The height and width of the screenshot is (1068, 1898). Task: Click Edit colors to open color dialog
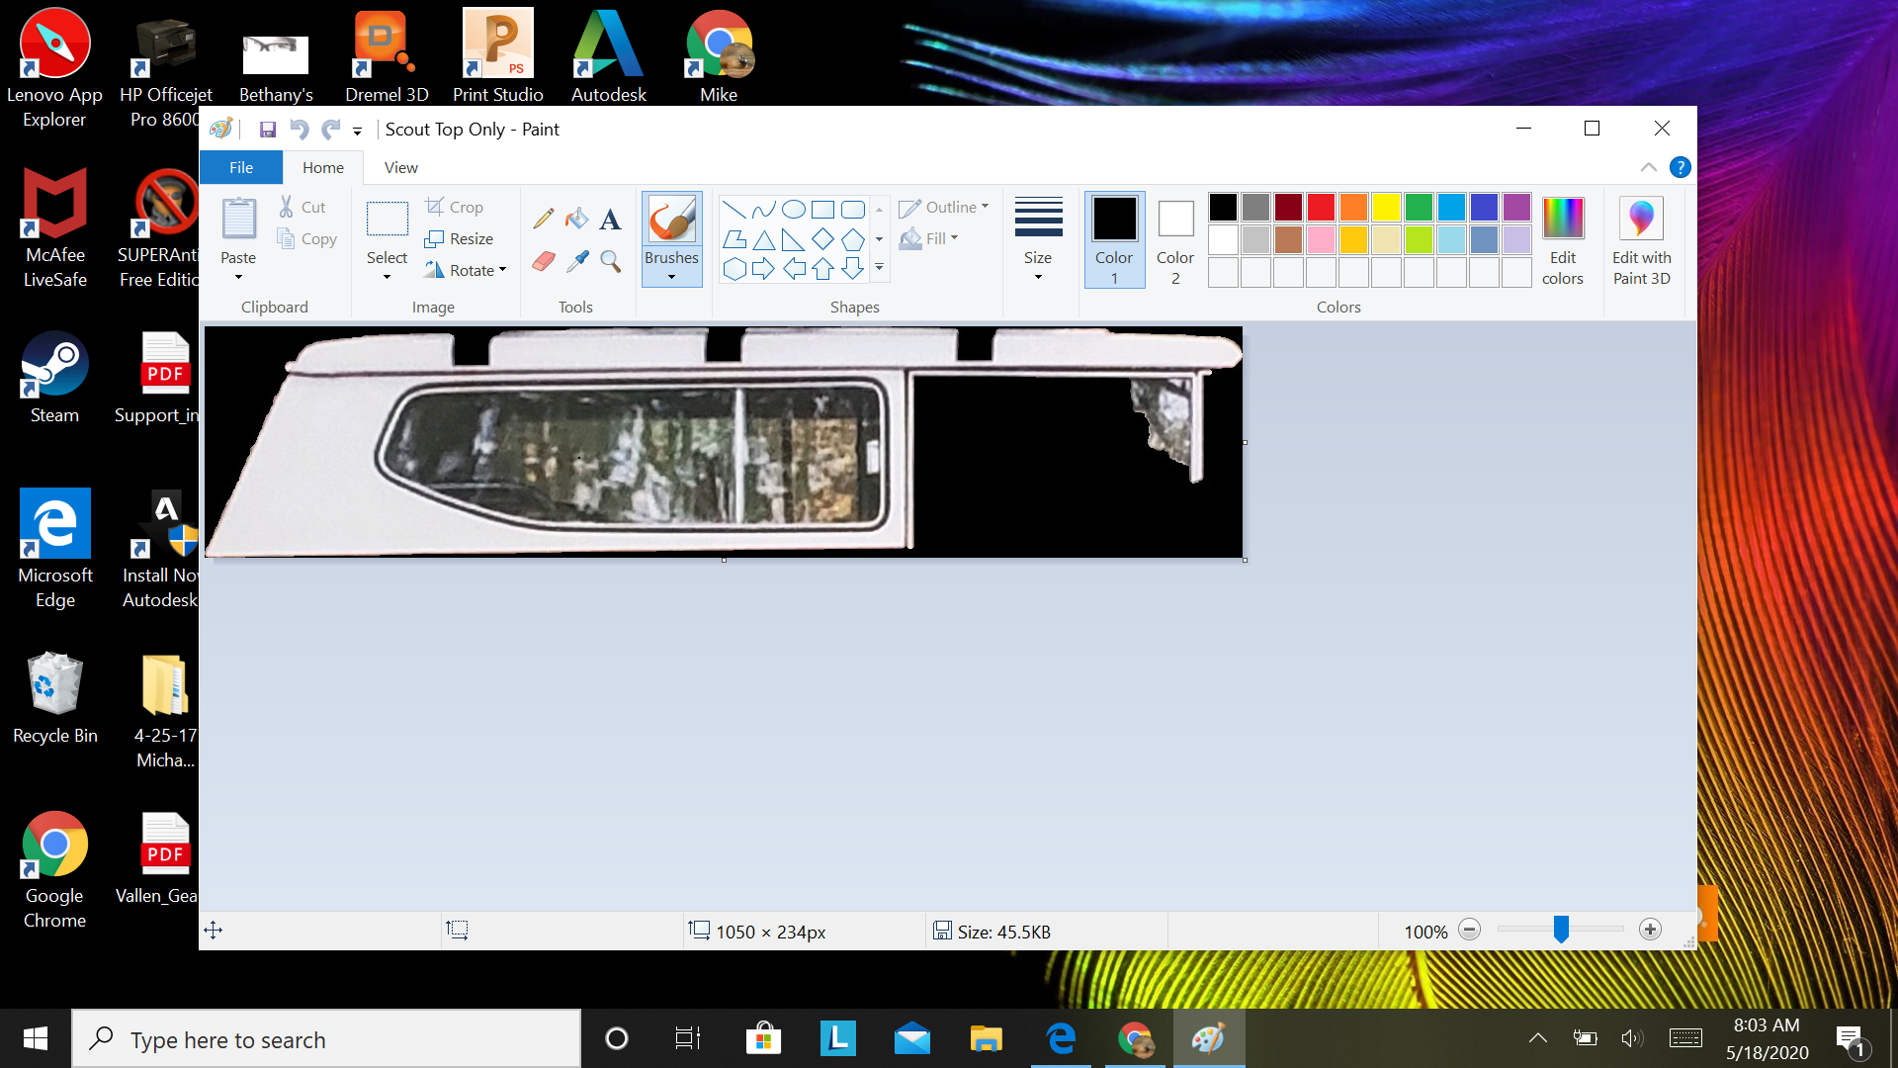point(1562,240)
